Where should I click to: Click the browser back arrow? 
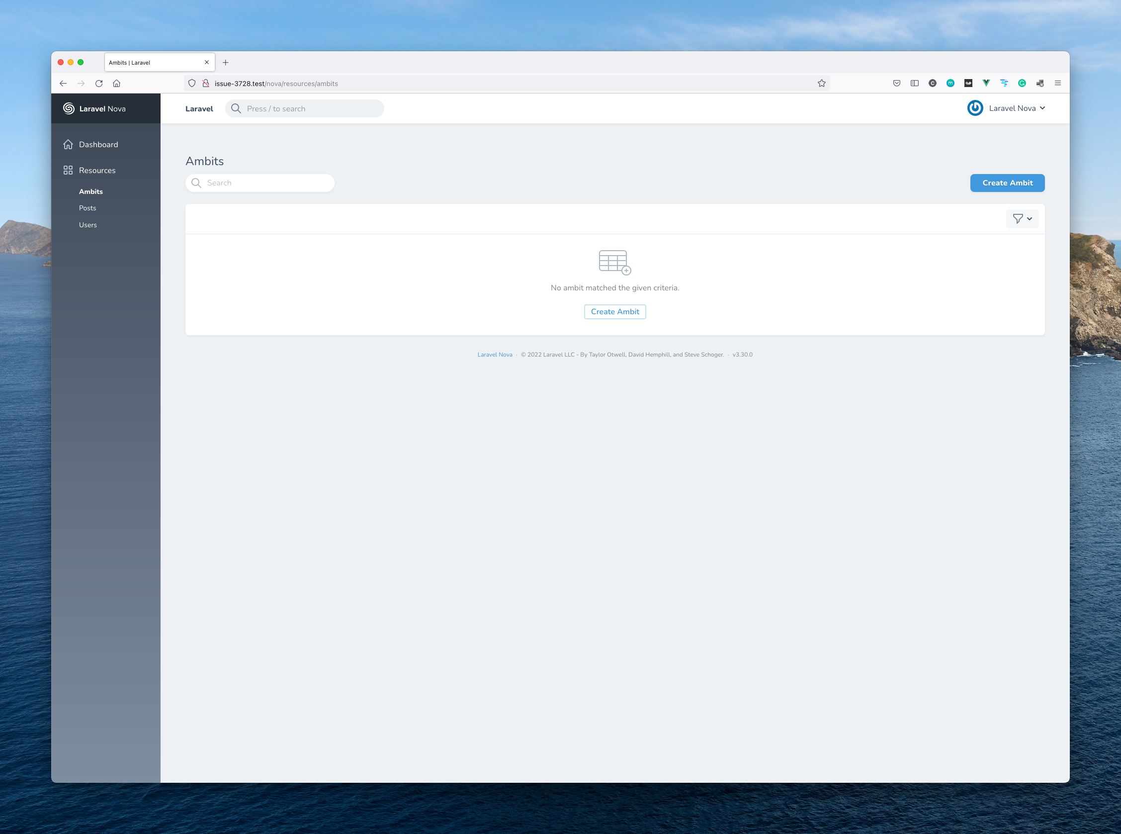[63, 83]
